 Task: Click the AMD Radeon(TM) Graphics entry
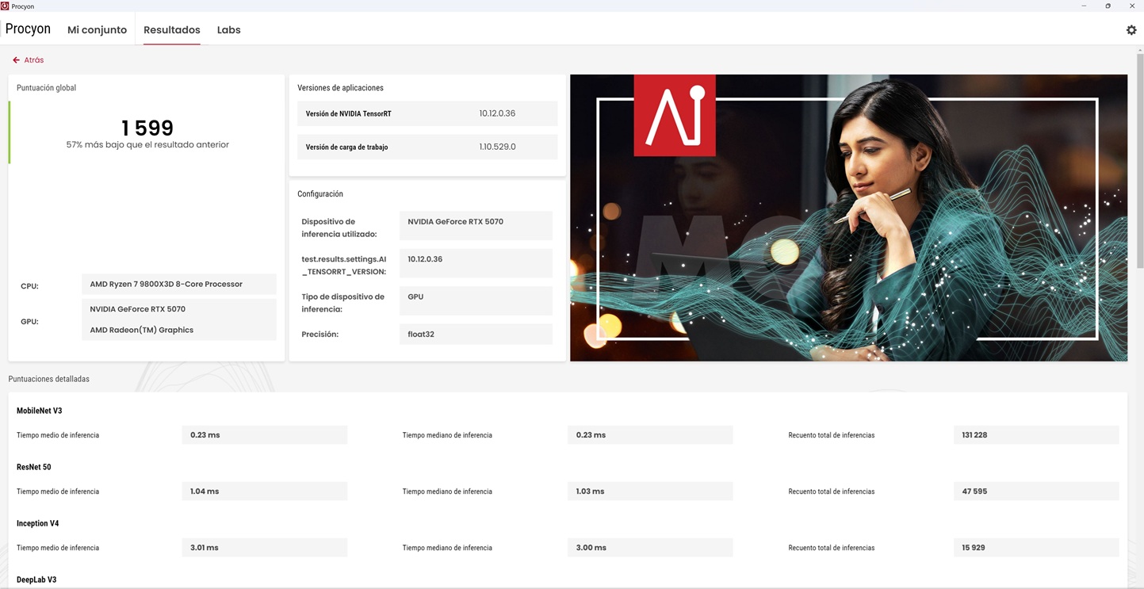click(x=142, y=330)
